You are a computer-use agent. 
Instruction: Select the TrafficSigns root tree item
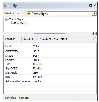click(16, 19)
